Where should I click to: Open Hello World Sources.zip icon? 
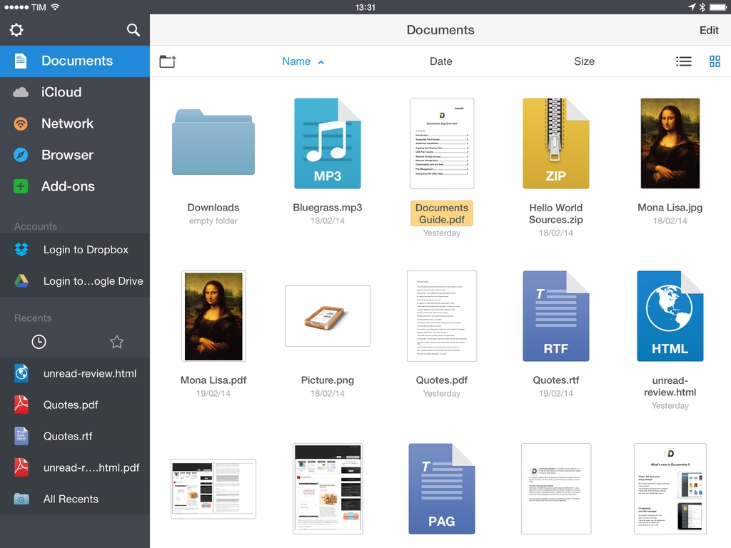tap(555, 143)
